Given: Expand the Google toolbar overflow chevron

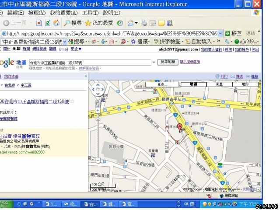Looking at the screenshot, I should [219, 41].
